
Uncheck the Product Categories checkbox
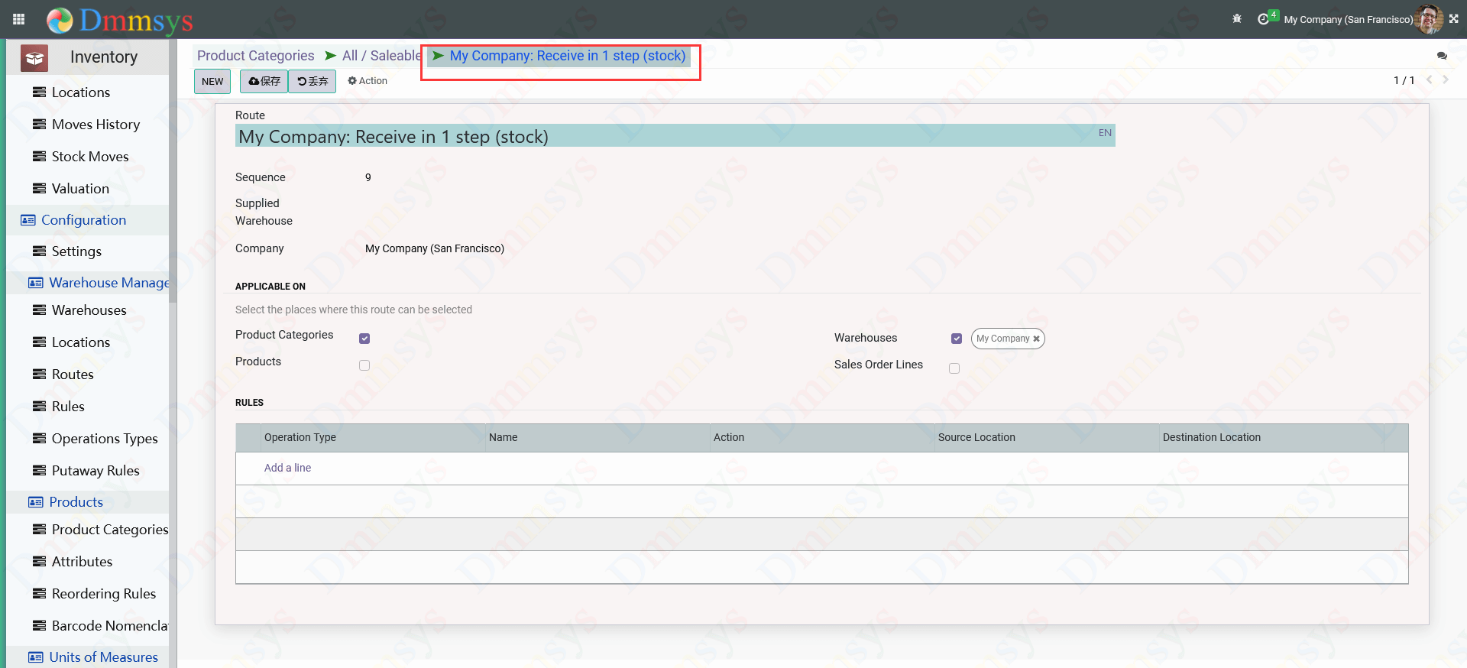coord(364,339)
